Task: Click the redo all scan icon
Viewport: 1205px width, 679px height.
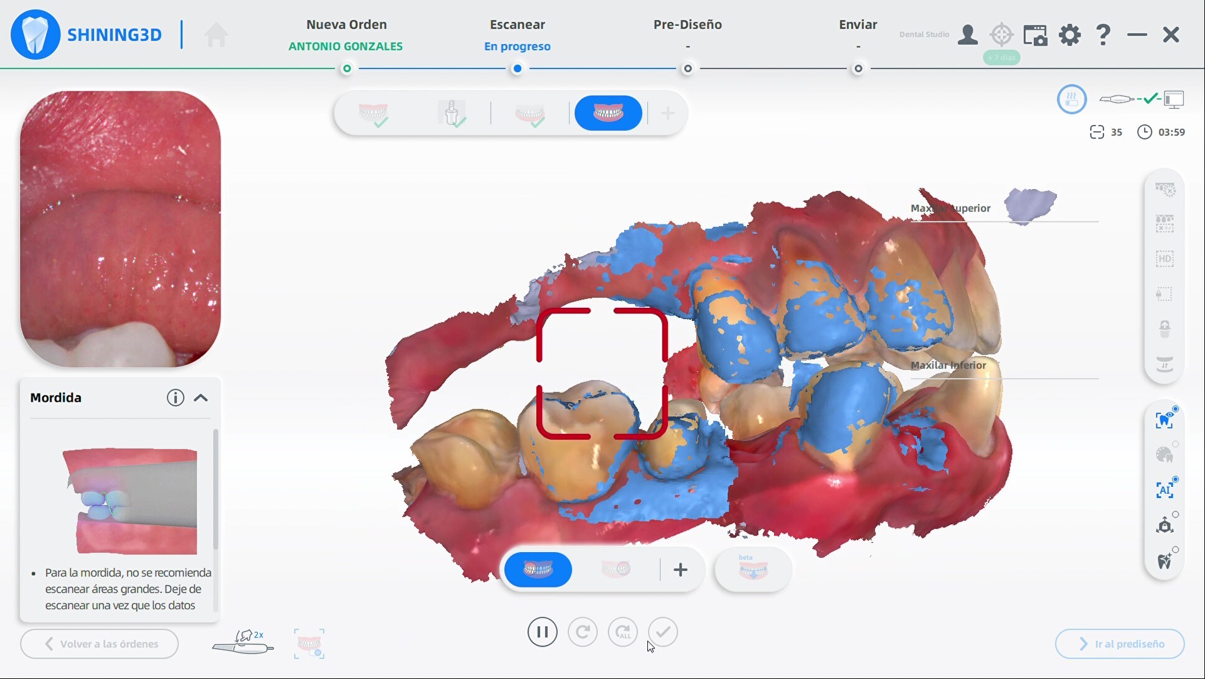Action: pyautogui.click(x=622, y=632)
